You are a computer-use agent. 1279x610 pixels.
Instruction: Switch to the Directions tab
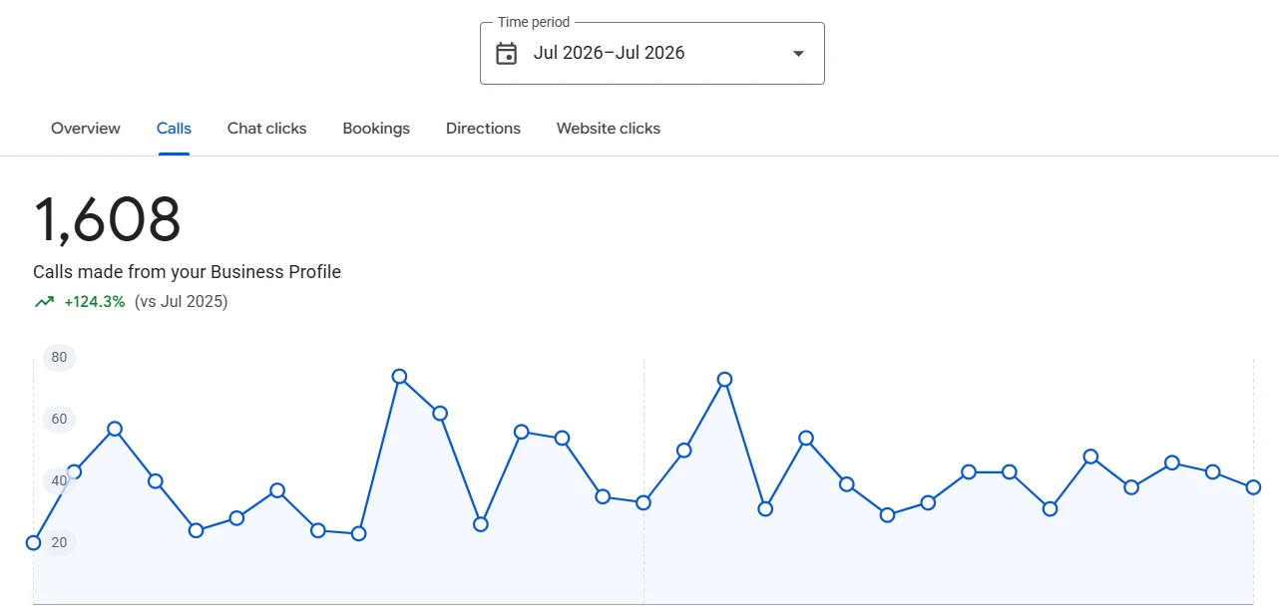point(483,129)
